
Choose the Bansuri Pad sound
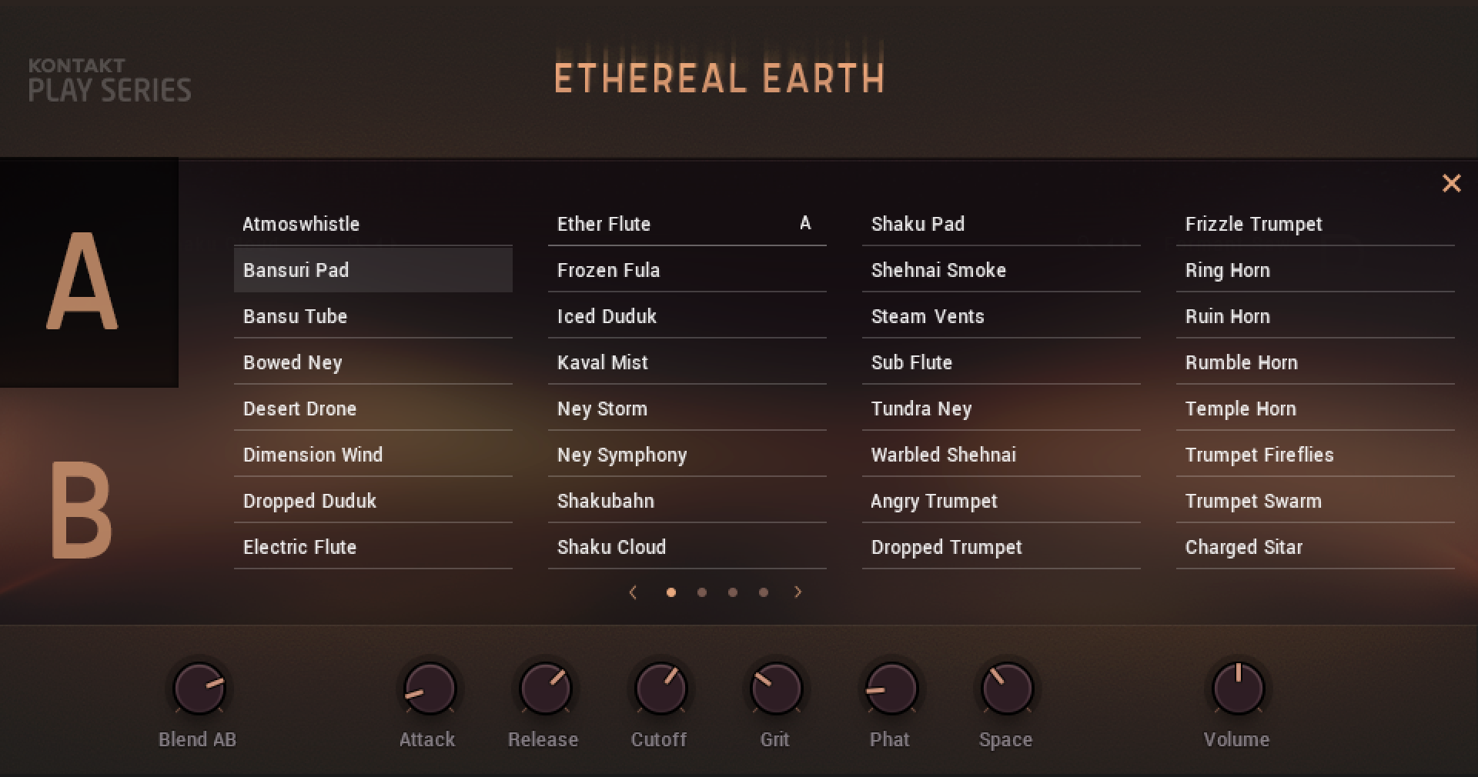(x=373, y=270)
